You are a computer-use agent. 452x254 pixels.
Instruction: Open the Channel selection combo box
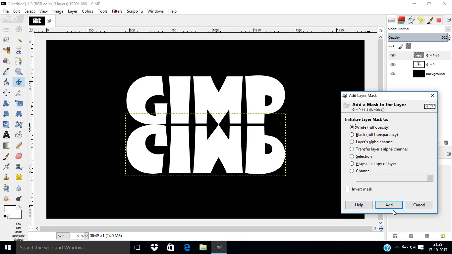point(394,178)
